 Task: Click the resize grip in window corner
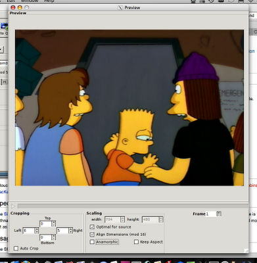(246, 251)
